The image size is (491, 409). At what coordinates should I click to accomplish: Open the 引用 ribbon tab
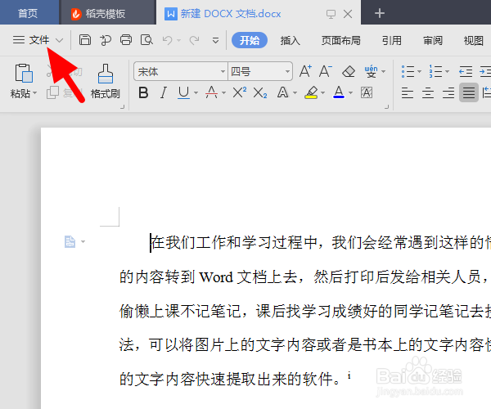[x=391, y=40]
